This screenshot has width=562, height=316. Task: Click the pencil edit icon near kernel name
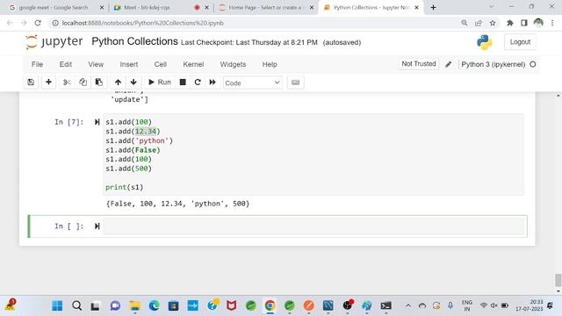[x=449, y=64]
